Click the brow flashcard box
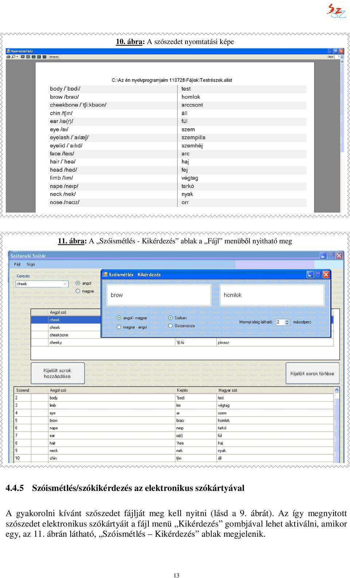The height and width of the screenshot is (578, 350). click(x=159, y=295)
